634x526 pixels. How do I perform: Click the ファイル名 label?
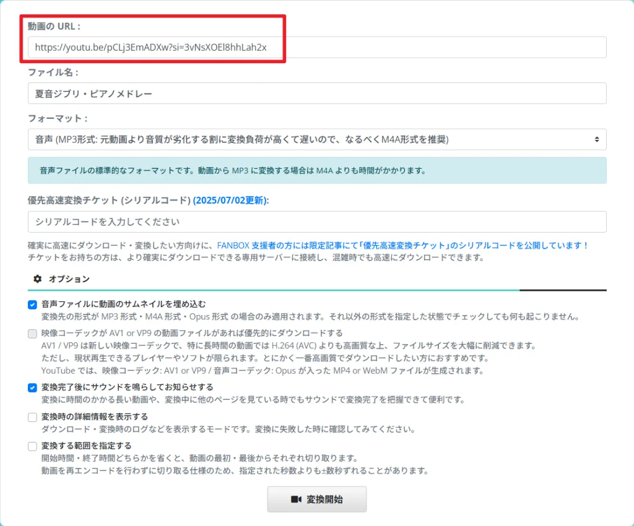coord(53,72)
